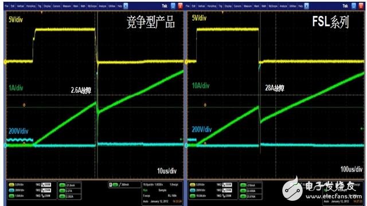Open Analyze menu in left scope window

point(103,6)
